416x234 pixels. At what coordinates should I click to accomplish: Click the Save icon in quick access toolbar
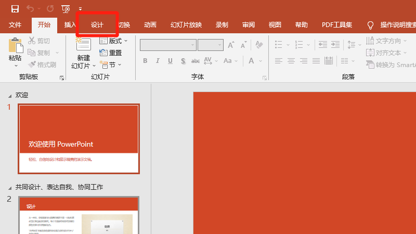coord(15,8)
